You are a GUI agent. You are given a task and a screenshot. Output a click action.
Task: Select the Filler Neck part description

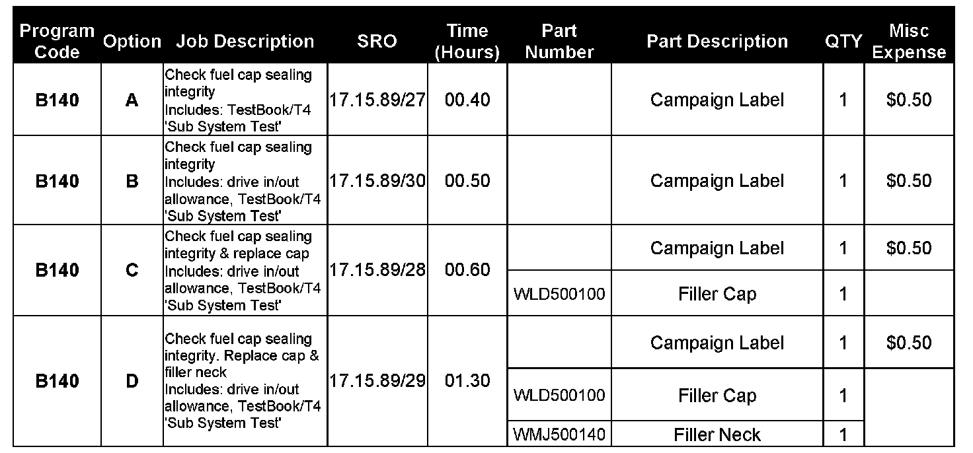(717, 435)
